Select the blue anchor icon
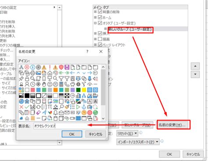Screen dimensions: 208x161 click(x=84, y=107)
